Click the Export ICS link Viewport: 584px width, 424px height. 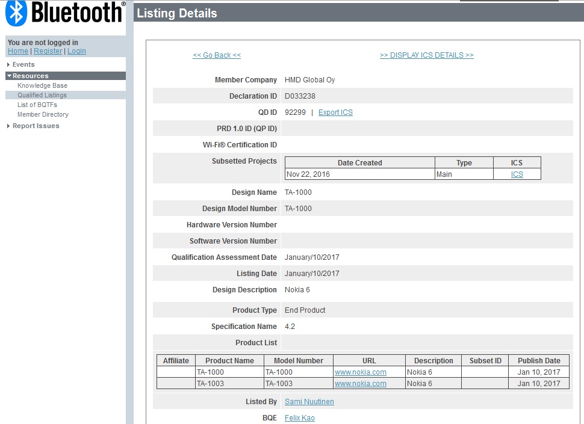click(335, 112)
